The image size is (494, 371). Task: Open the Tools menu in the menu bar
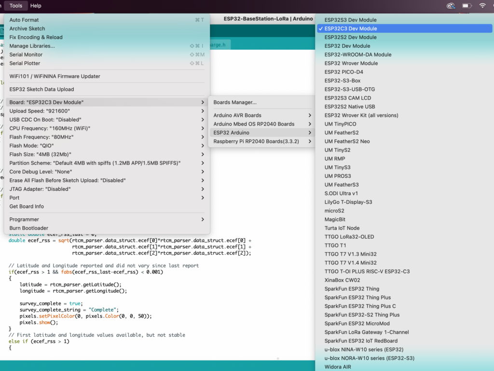(16, 6)
